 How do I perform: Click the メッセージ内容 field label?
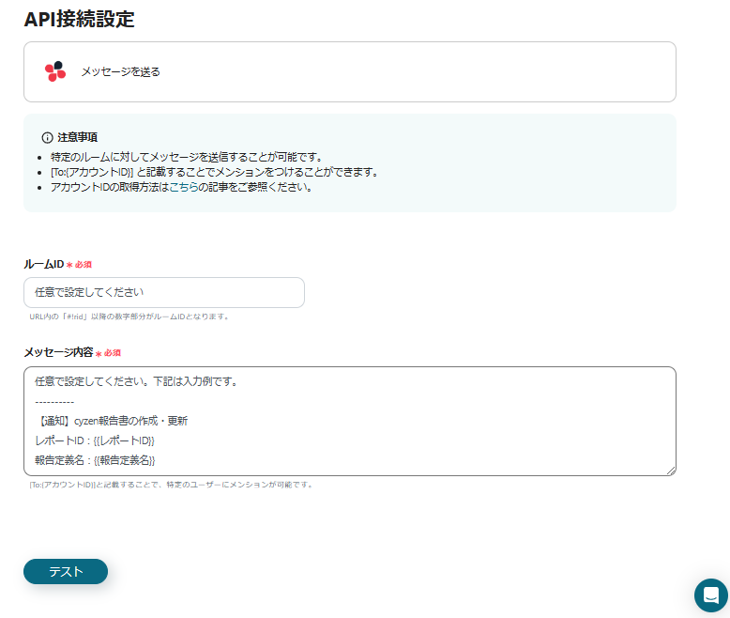(59, 352)
